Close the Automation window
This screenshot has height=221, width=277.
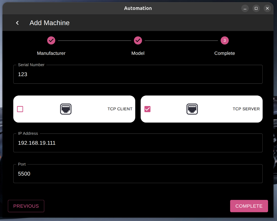click(267, 8)
